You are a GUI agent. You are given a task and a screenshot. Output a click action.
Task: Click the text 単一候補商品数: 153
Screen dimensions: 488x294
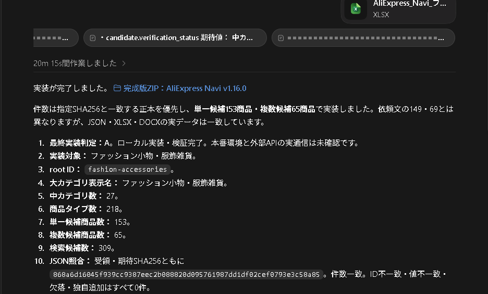90,222
